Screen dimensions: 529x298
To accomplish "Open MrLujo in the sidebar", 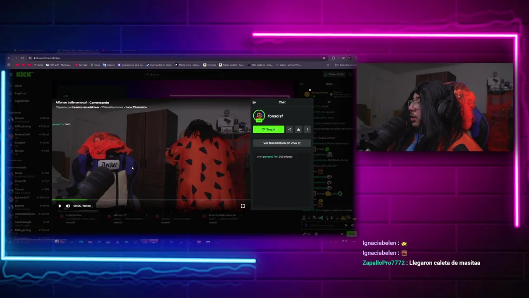I will pyautogui.click(x=29, y=151).
